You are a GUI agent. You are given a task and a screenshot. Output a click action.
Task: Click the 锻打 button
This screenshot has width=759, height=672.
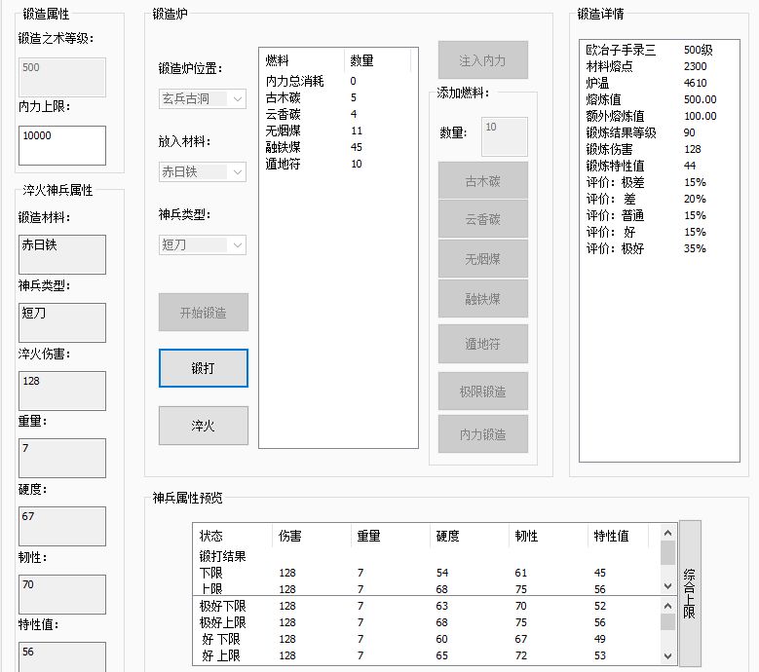coord(204,368)
